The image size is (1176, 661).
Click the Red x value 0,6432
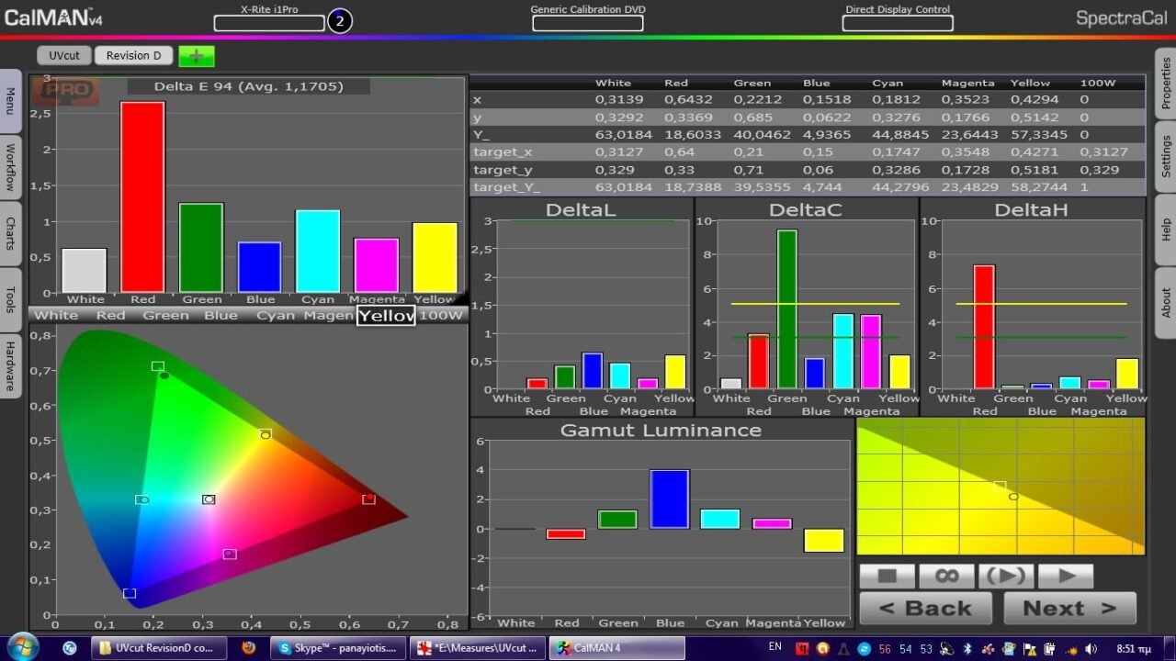[686, 99]
